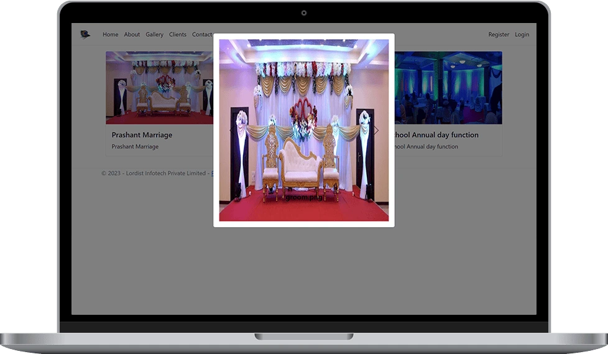Click the site logo in the navbar
Image resolution: width=608 pixels, height=354 pixels.
[x=85, y=34]
